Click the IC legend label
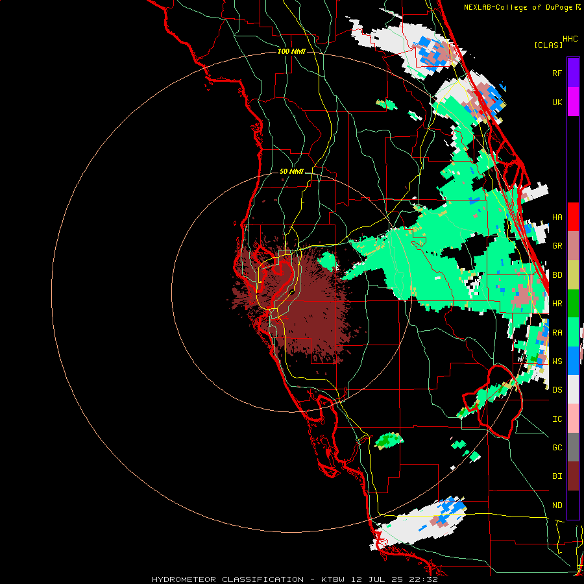The image size is (584, 584). [557, 419]
